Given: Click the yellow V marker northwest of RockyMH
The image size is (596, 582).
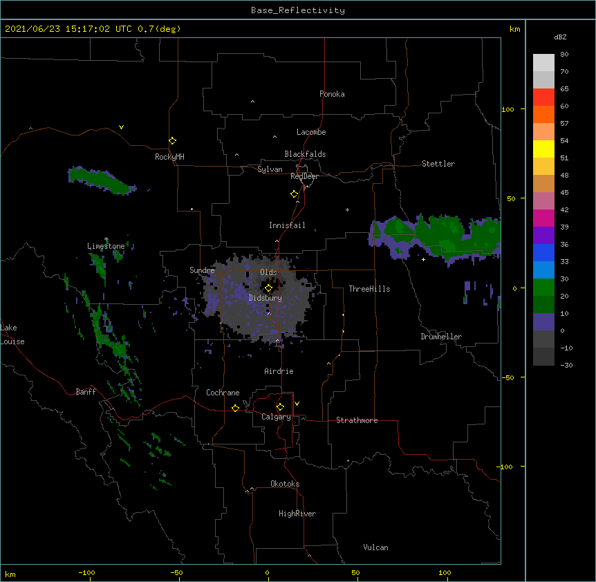Looking at the screenshot, I should [x=121, y=127].
